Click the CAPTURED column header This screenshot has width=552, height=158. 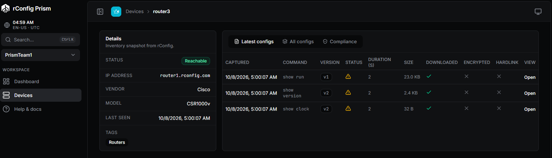coord(237,62)
